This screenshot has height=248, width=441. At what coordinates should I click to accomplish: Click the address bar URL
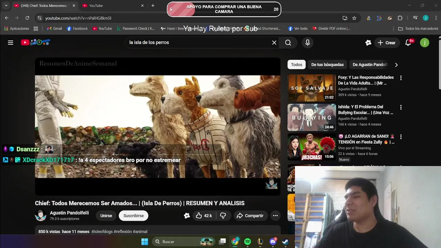coord(78,18)
